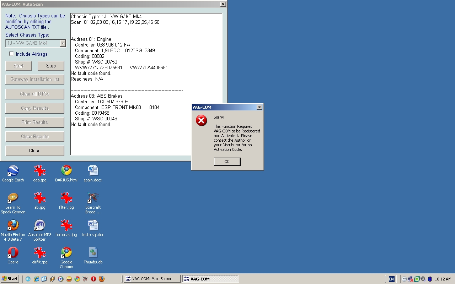Click the disconnected network tray icon
Screen dimensions: 455x284
tap(411, 279)
